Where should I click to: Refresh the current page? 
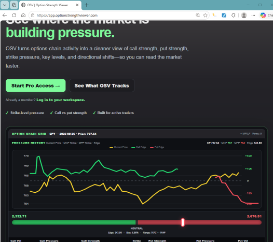(x=14, y=16)
